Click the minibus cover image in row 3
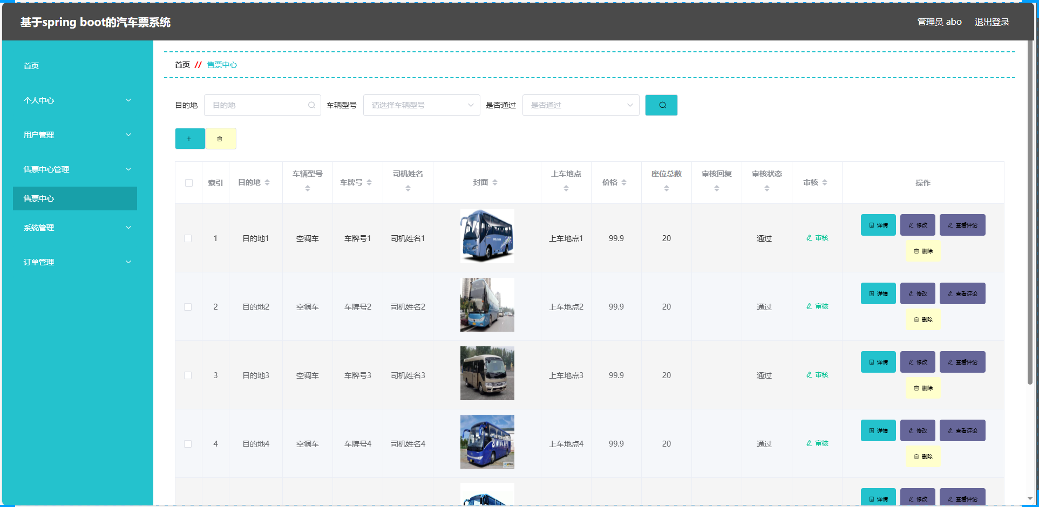Screen dimensions: 1039x507 coord(487,373)
